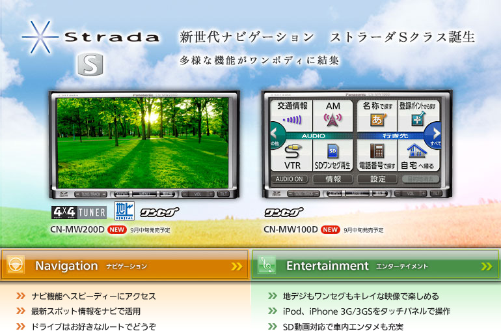
Task: Click the SD logo on CN-MW100D bezel
Action: pyautogui.click(x=277, y=194)
